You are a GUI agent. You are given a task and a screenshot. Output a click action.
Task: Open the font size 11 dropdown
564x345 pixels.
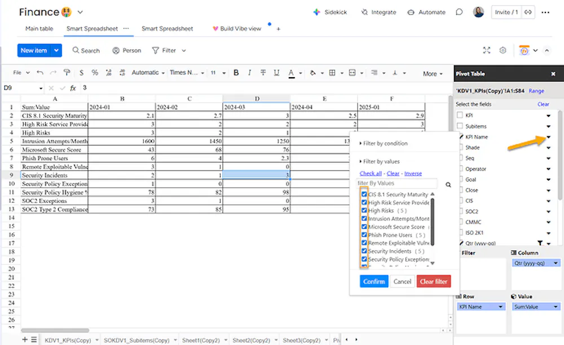click(218, 73)
